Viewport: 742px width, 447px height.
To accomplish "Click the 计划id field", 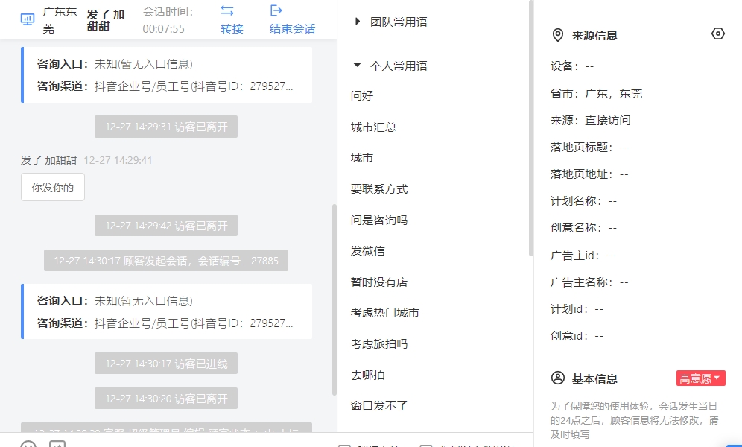I will (577, 309).
